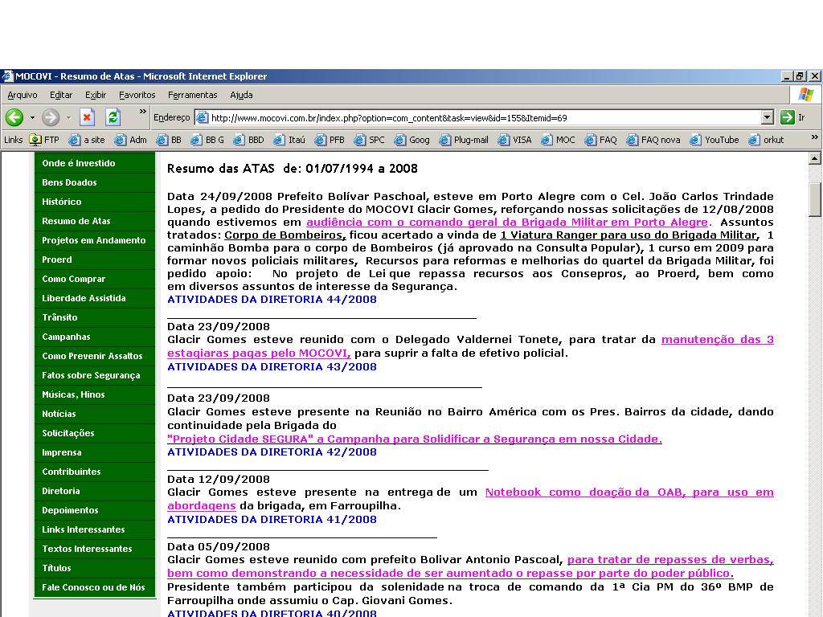
Task: Open the Goog links bar shortcut
Action: pyautogui.click(x=412, y=140)
